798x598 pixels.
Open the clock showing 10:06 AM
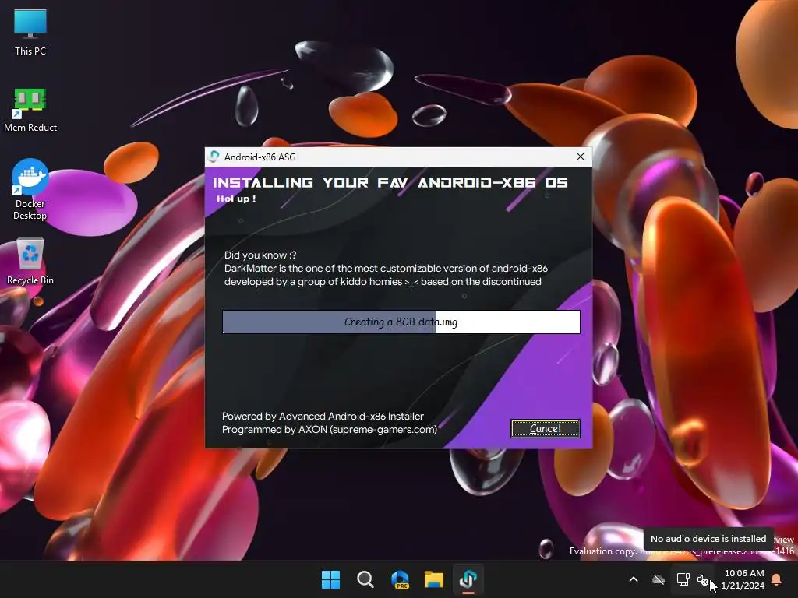tap(743, 579)
